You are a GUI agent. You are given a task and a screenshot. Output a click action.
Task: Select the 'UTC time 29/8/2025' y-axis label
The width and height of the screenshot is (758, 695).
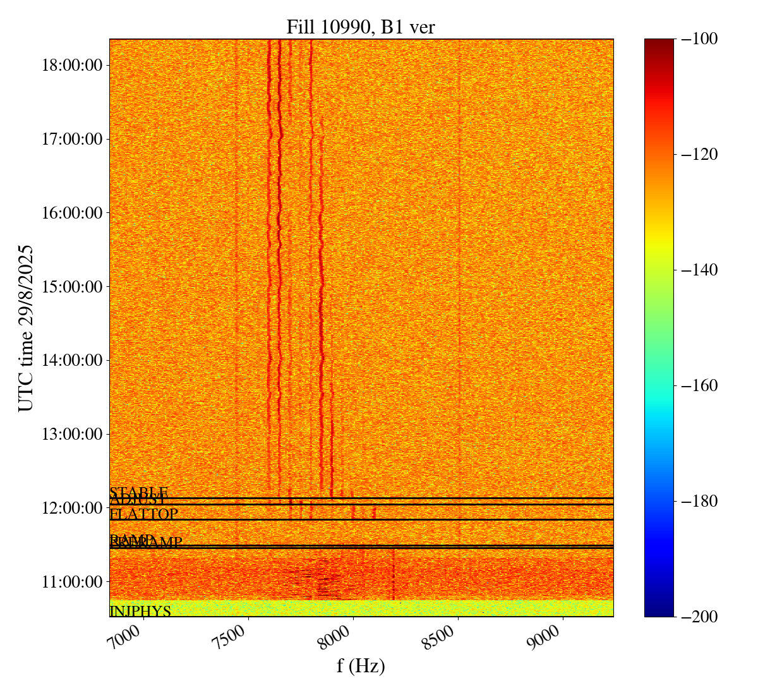coord(26,328)
